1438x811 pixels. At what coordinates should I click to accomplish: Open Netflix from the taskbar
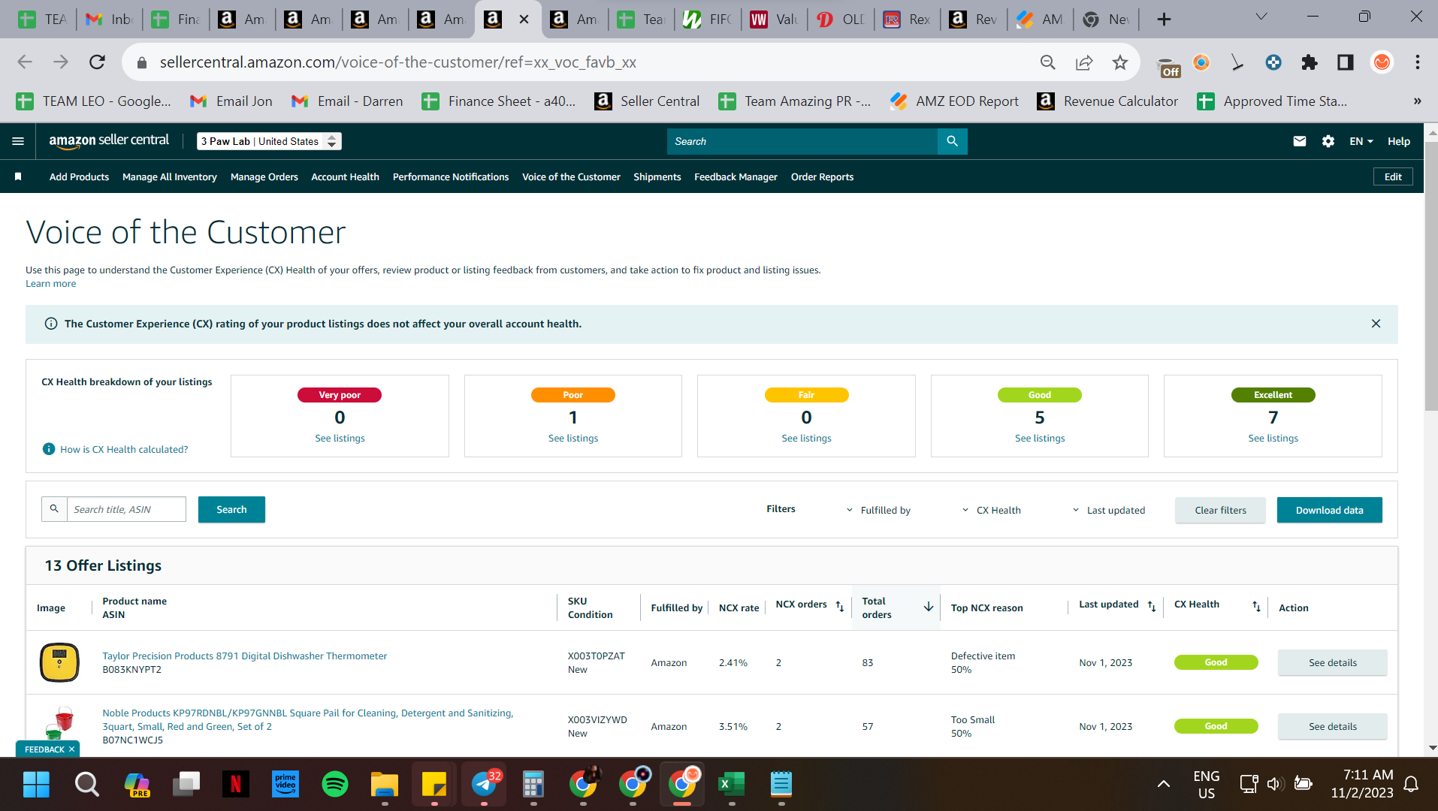[x=236, y=784]
